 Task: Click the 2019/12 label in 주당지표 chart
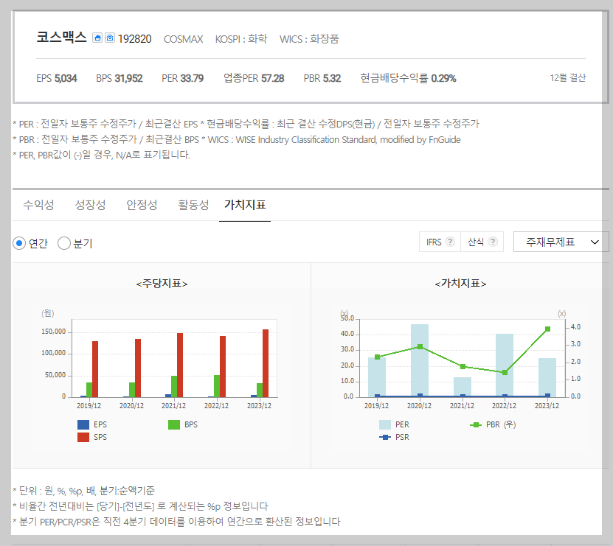coord(89,405)
